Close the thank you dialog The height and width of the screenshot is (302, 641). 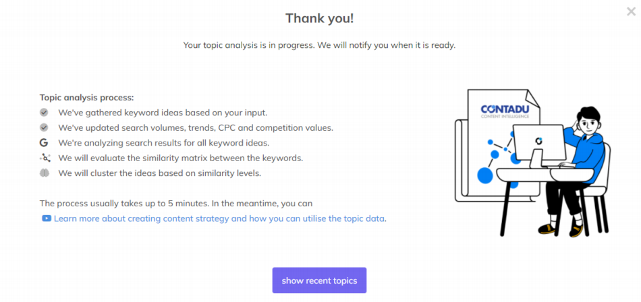click(x=631, y=11)
